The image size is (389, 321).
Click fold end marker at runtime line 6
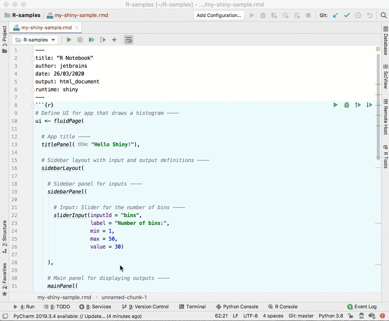33,90
